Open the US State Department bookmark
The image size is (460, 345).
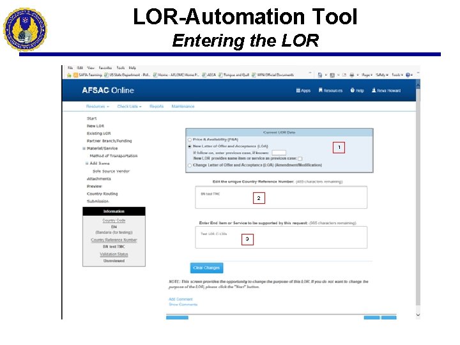[x=127, y=75]
